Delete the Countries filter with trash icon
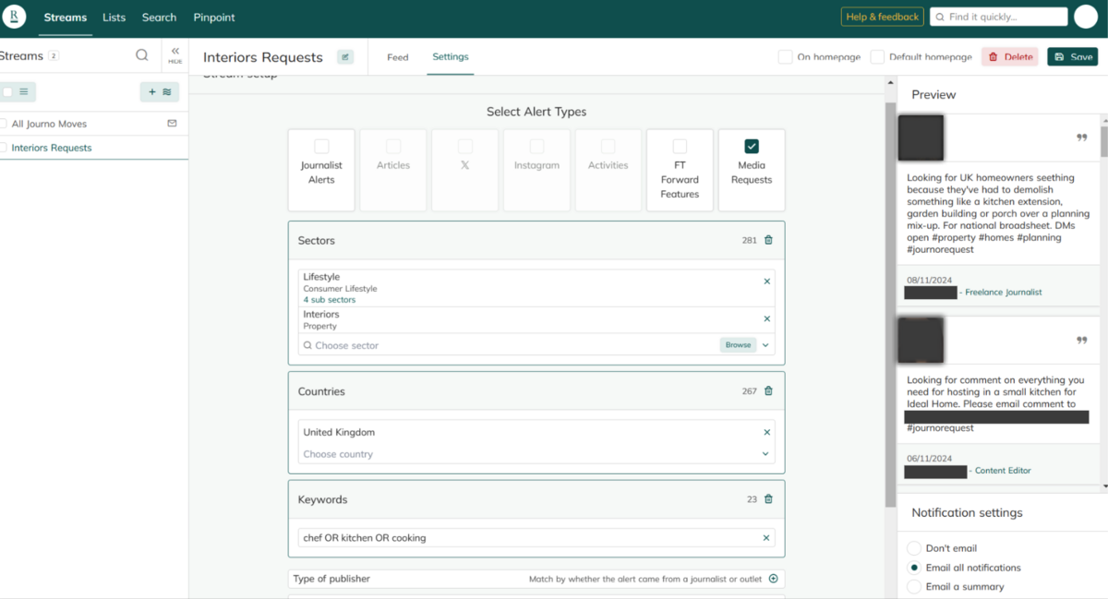Screen dimensions: 1108x599 click(768, 391)
